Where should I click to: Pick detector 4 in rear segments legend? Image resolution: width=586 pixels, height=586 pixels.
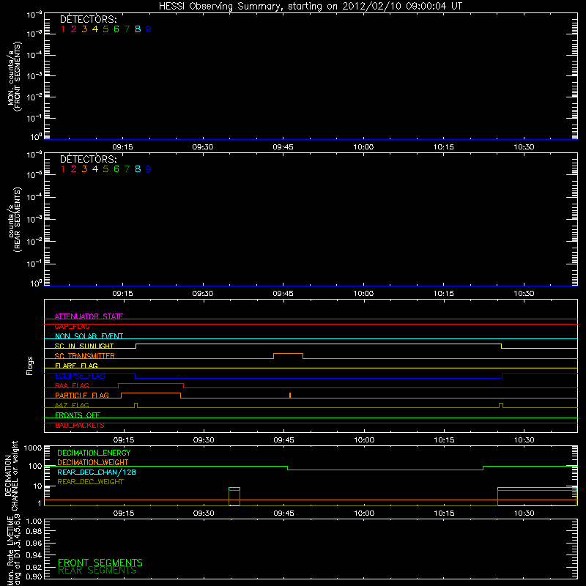coord(95,169)
